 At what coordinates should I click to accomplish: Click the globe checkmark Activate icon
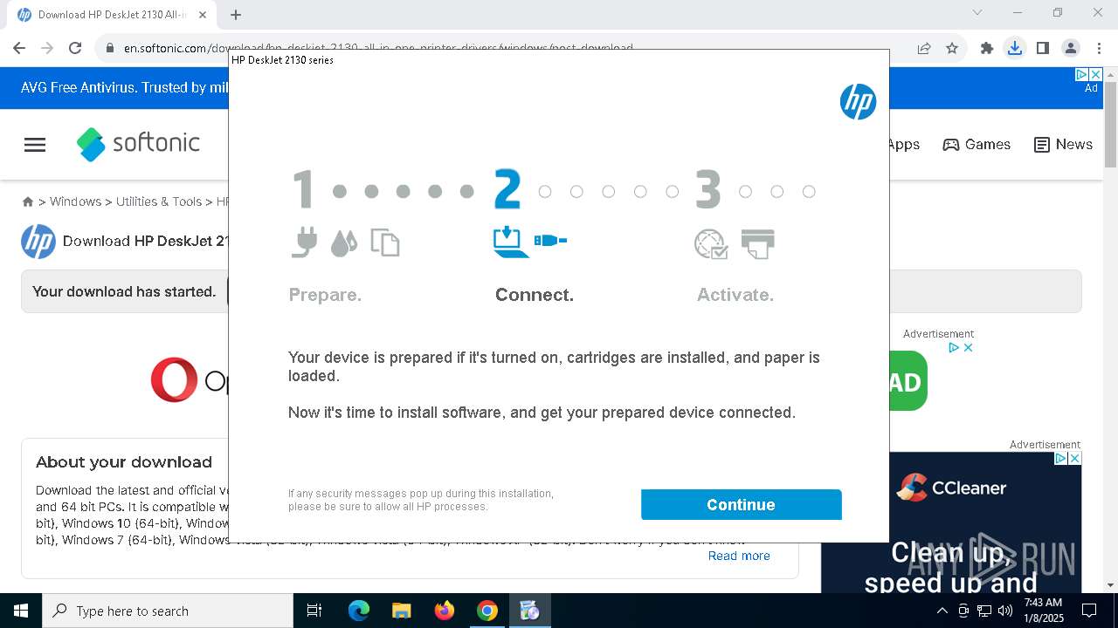pos(711,244)
